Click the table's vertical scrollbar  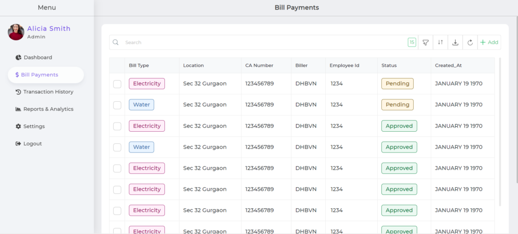pos(500,132)
